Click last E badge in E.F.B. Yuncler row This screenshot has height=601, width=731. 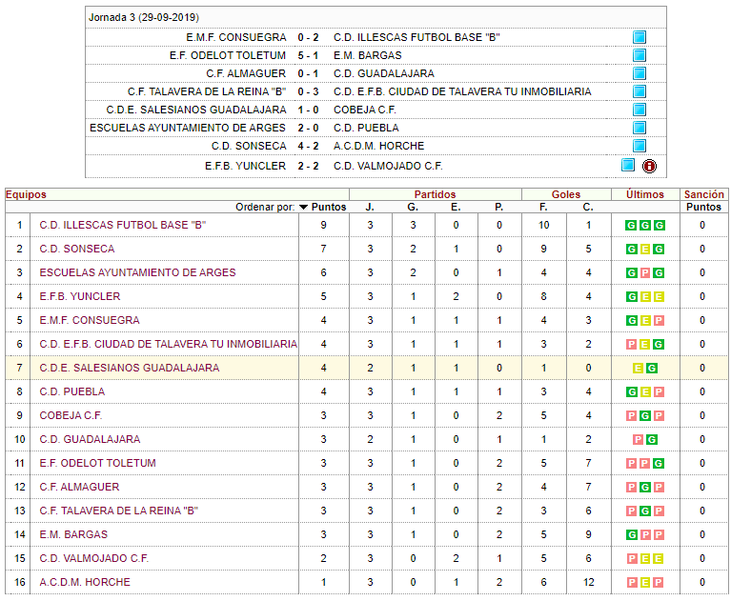coord(659,297)
